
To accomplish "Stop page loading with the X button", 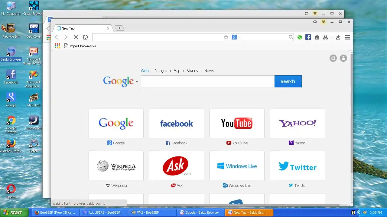I will pos(76,37).
